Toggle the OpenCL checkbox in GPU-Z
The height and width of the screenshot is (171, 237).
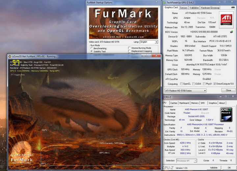[181, 84]
